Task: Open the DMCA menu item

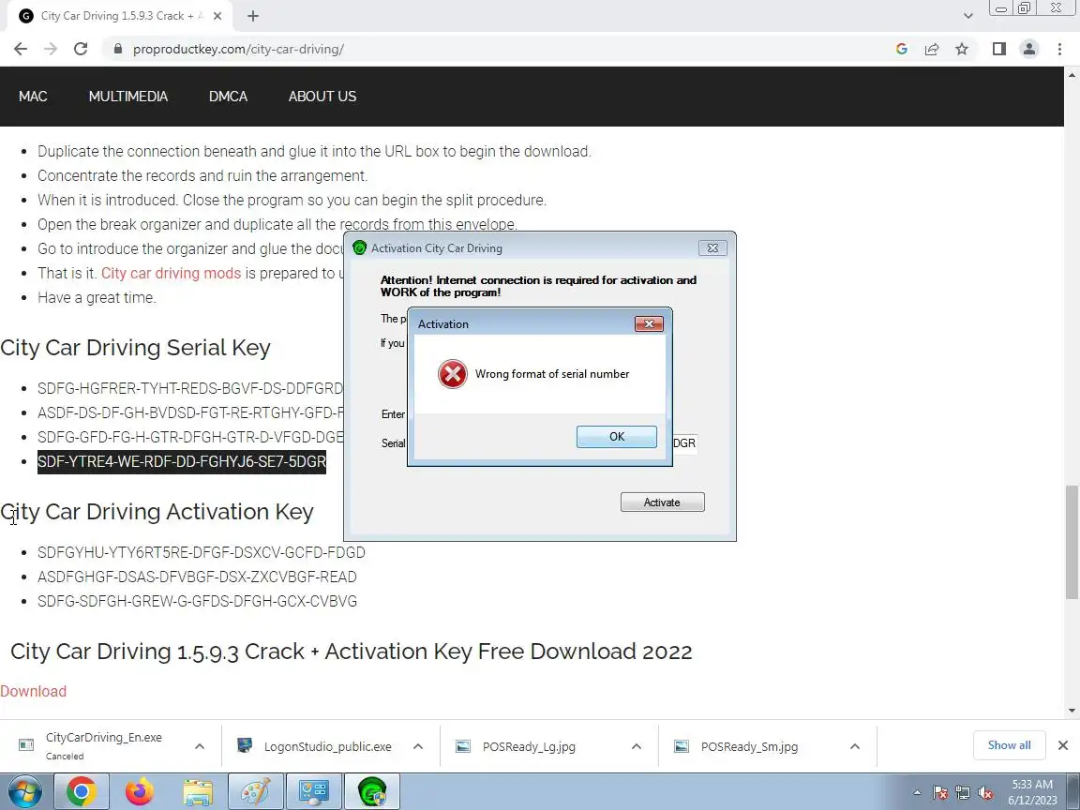Action: click(228, 97)
